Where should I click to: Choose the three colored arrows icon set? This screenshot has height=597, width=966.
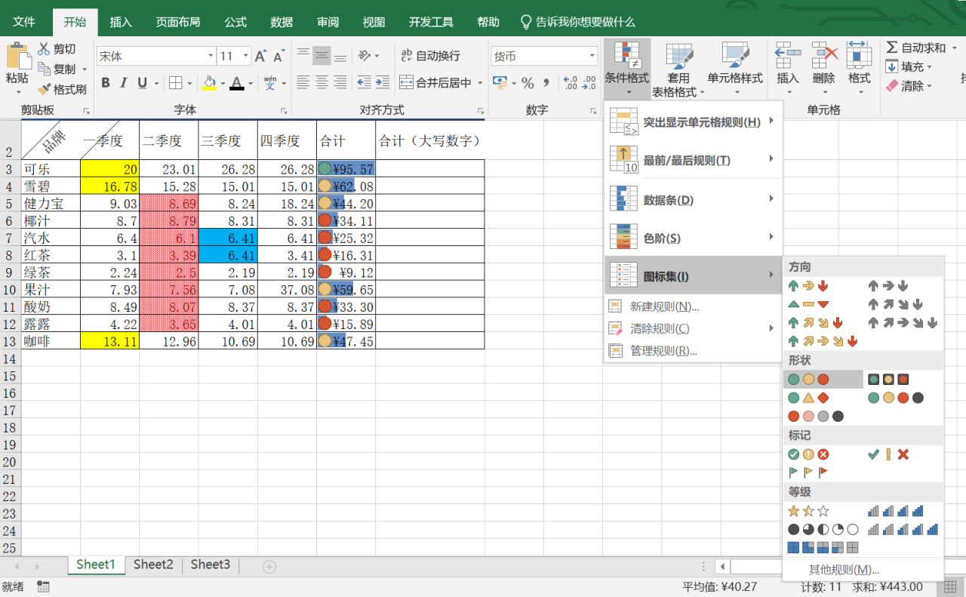click(x=808, y=286)
